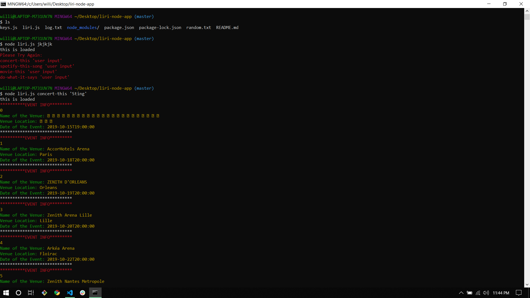Click the Cortana search icon
530x298 pixels.
[18, 293]
